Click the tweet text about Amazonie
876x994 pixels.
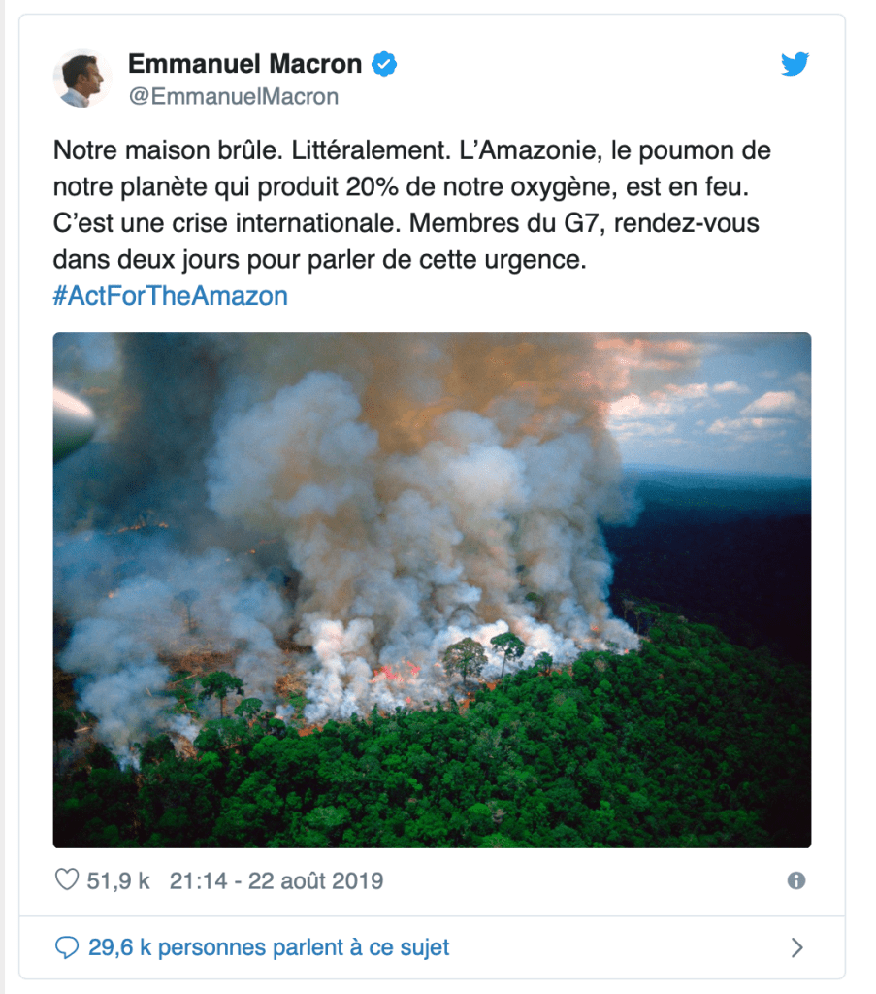(x=413, y=205)
